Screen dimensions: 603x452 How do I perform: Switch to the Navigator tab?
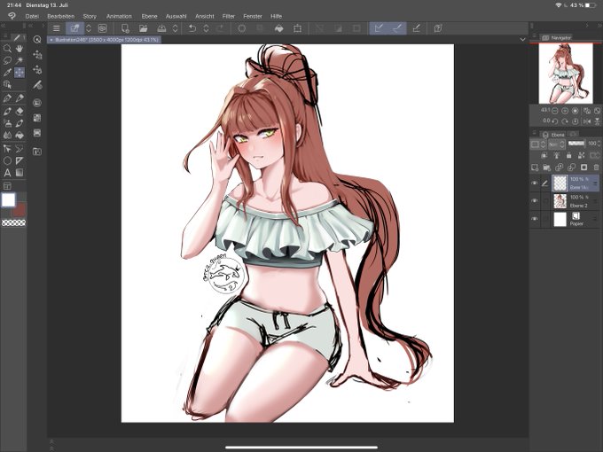click(x=557, y=37)
